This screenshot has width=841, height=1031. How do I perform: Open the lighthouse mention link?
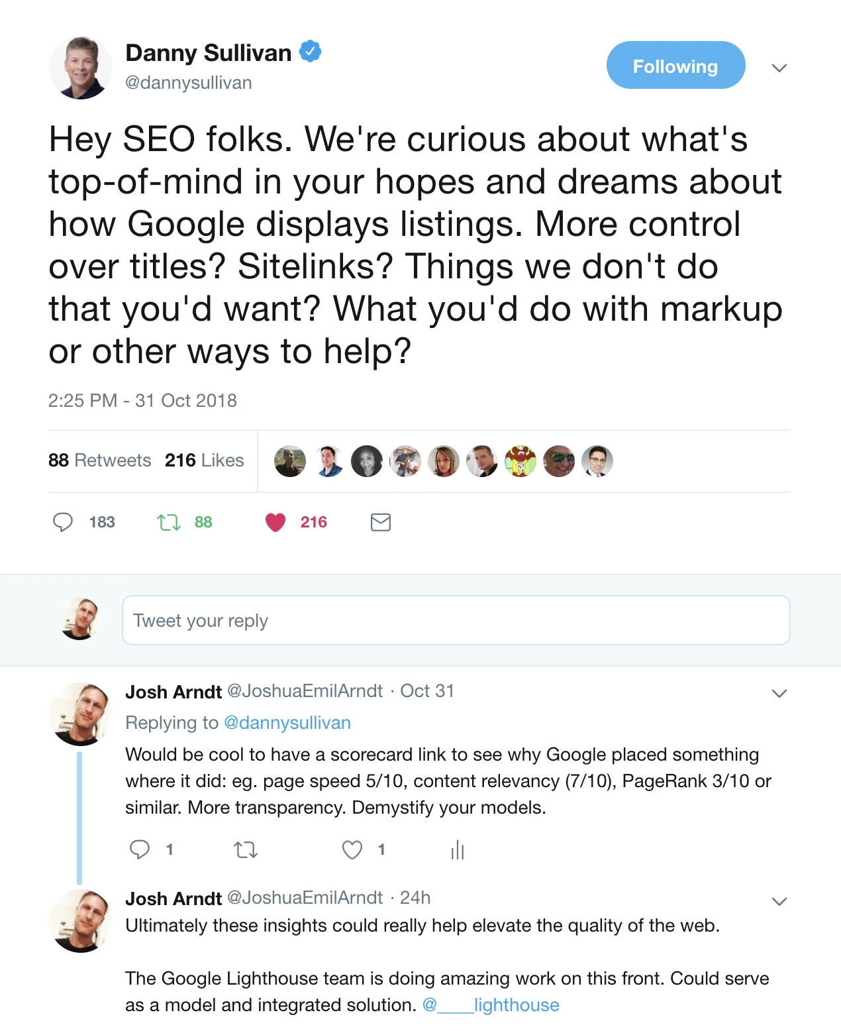(491, 1005)
